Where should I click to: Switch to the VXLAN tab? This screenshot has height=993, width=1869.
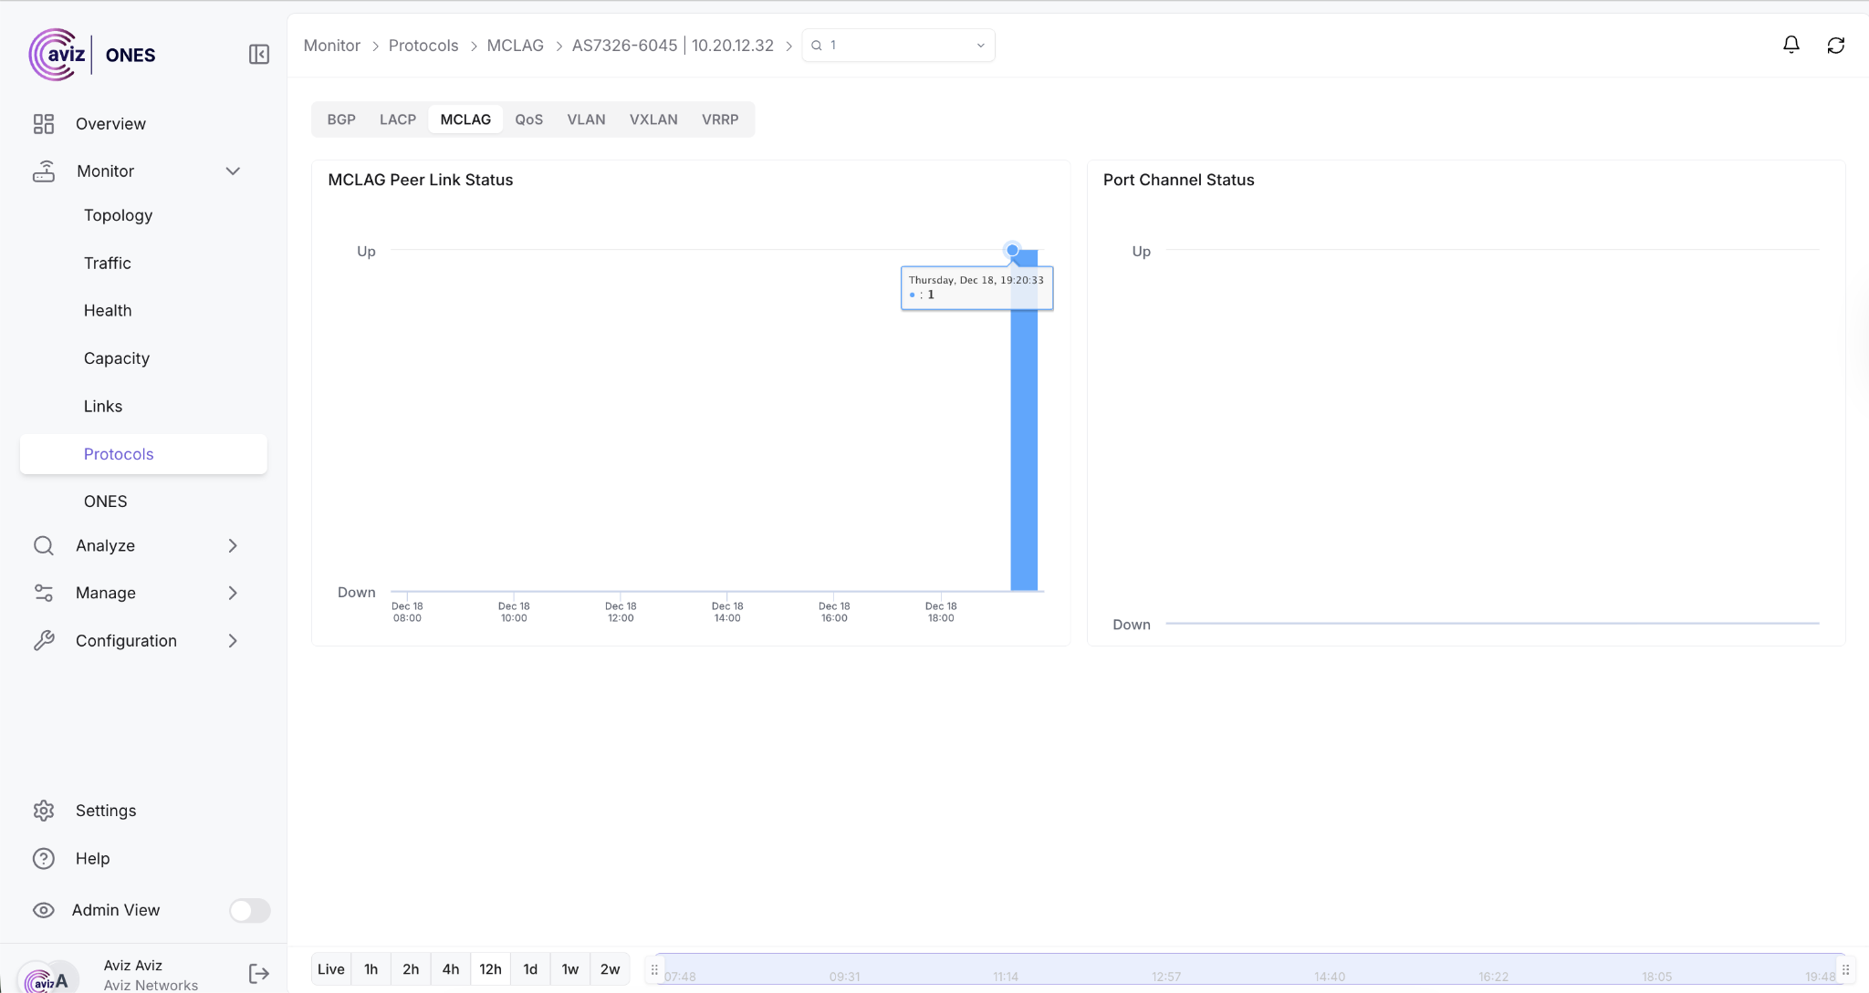tap(653, 119)
